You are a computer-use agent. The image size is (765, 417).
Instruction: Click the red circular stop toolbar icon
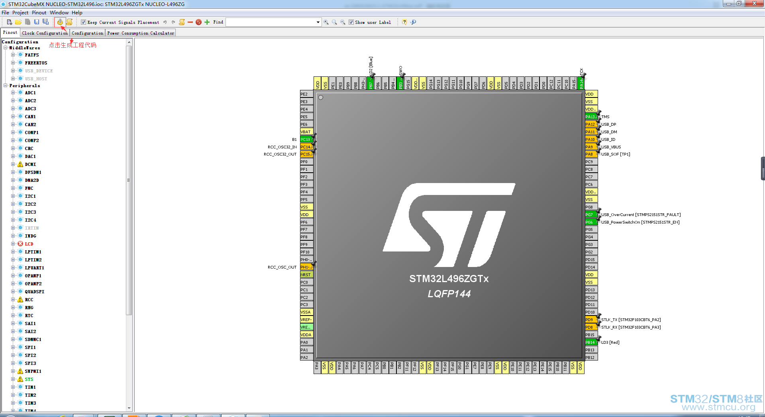(x=198, y=22)
